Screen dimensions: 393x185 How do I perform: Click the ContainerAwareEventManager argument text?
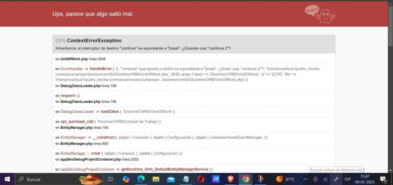tap(236, 137)
